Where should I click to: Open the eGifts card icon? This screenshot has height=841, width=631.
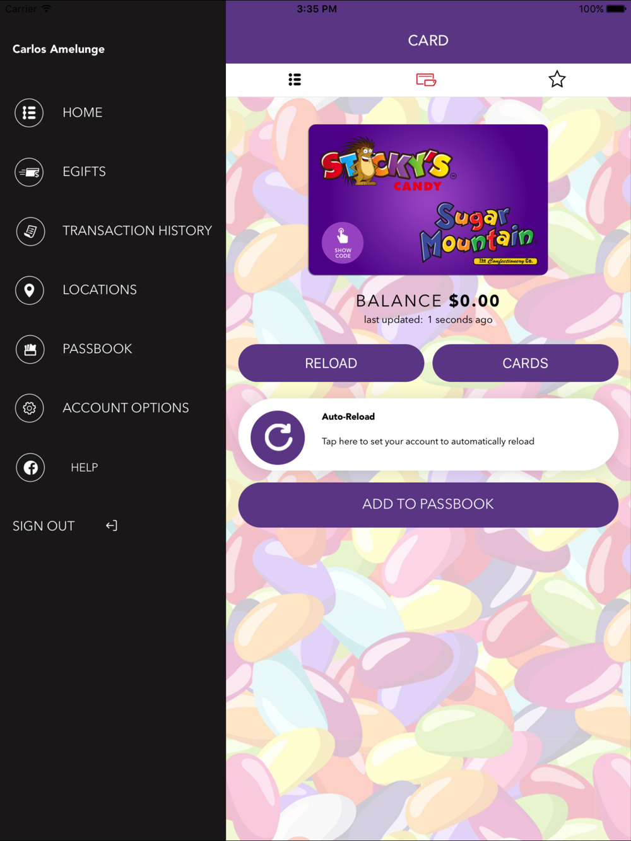click(29, 172)
